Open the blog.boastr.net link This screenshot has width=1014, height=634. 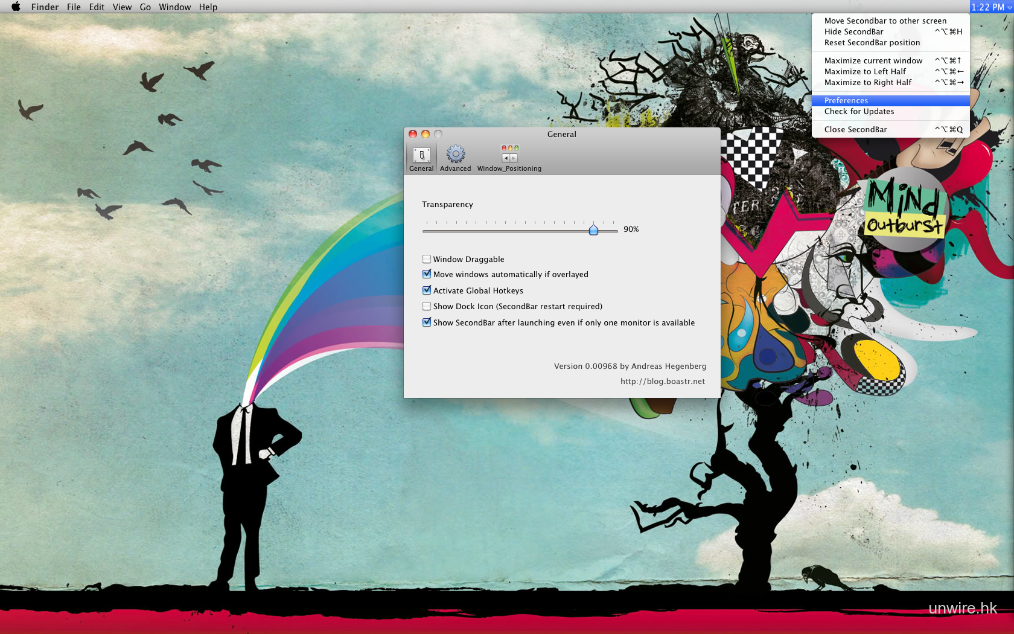662,381
